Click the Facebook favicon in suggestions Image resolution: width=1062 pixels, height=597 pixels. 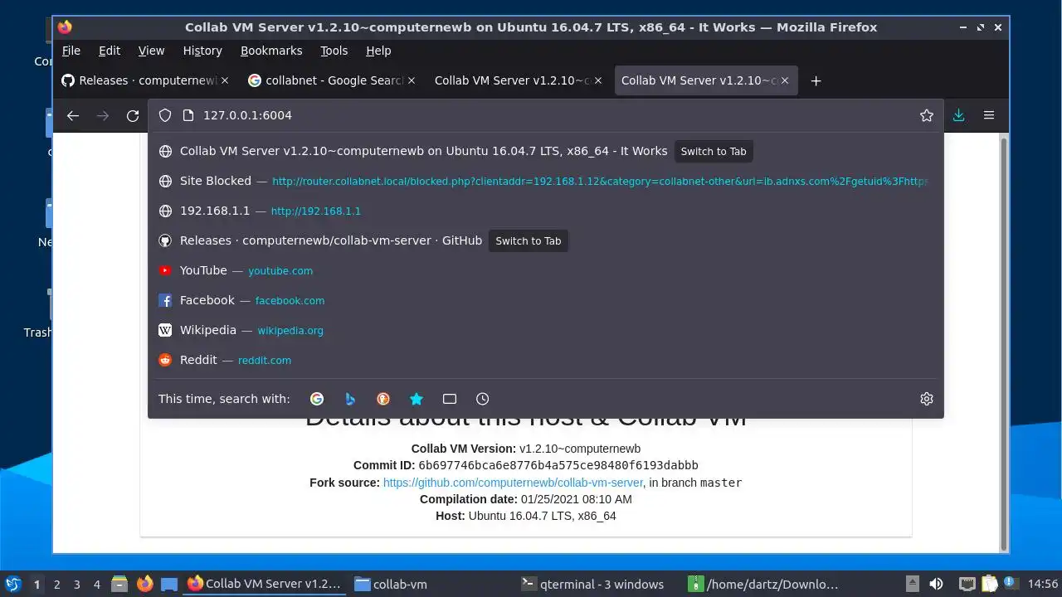click(165, 300)
